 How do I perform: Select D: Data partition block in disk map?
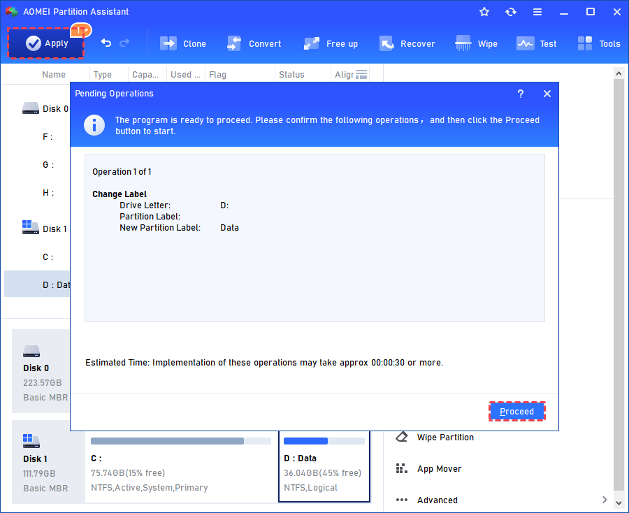click(x=324, y=466)
